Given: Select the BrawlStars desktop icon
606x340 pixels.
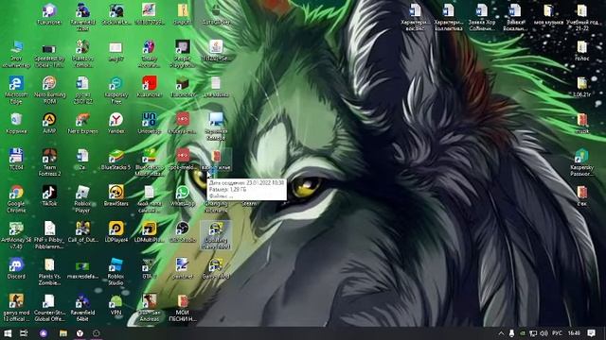Looking at the screenshot, I should 116,195.
